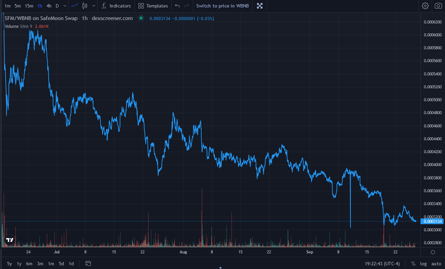
Task: Toggle the log scale option
Action: click(423, 264)
